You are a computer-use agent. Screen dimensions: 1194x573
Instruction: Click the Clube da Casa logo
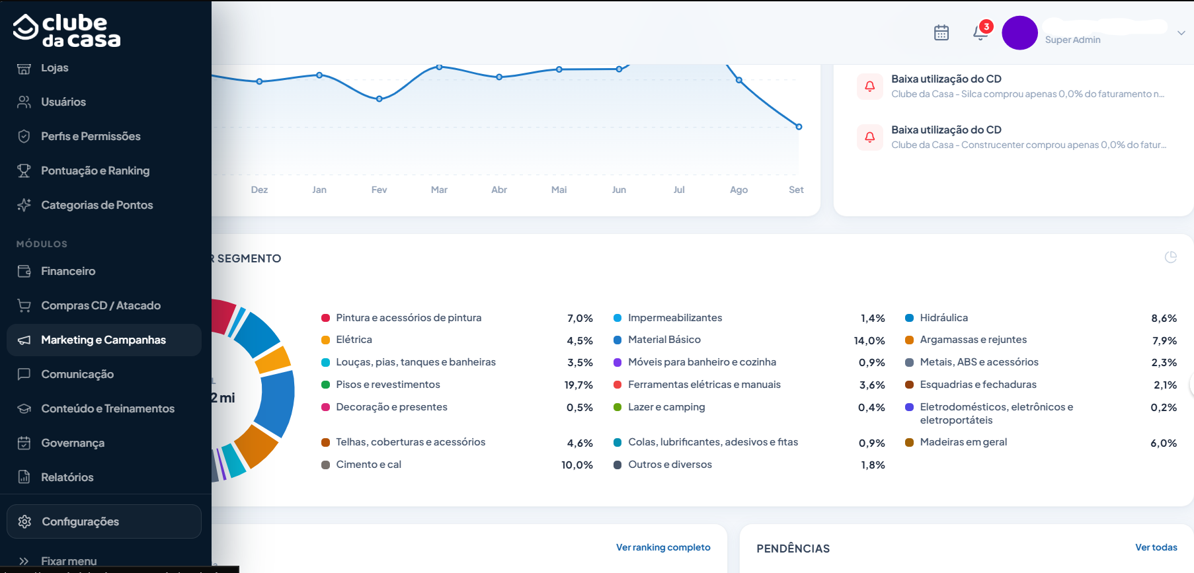(66, 30)
